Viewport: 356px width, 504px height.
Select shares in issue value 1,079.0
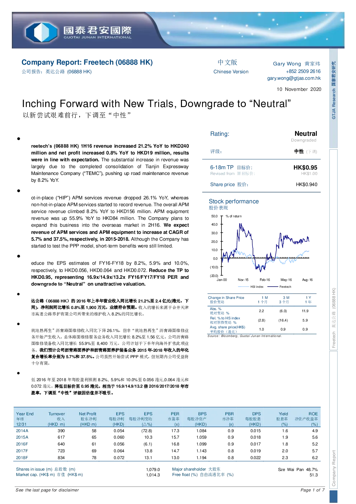point(153,470)
